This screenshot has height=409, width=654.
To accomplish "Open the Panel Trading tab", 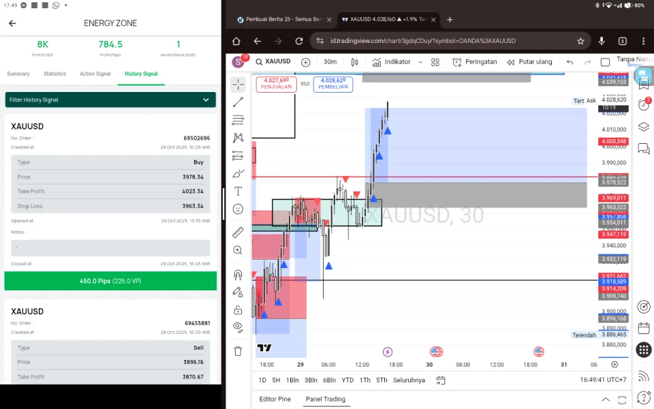I will 326,399.
